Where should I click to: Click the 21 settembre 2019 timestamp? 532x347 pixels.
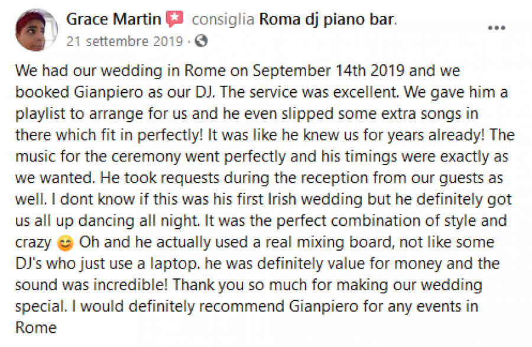tap(125, 41)
